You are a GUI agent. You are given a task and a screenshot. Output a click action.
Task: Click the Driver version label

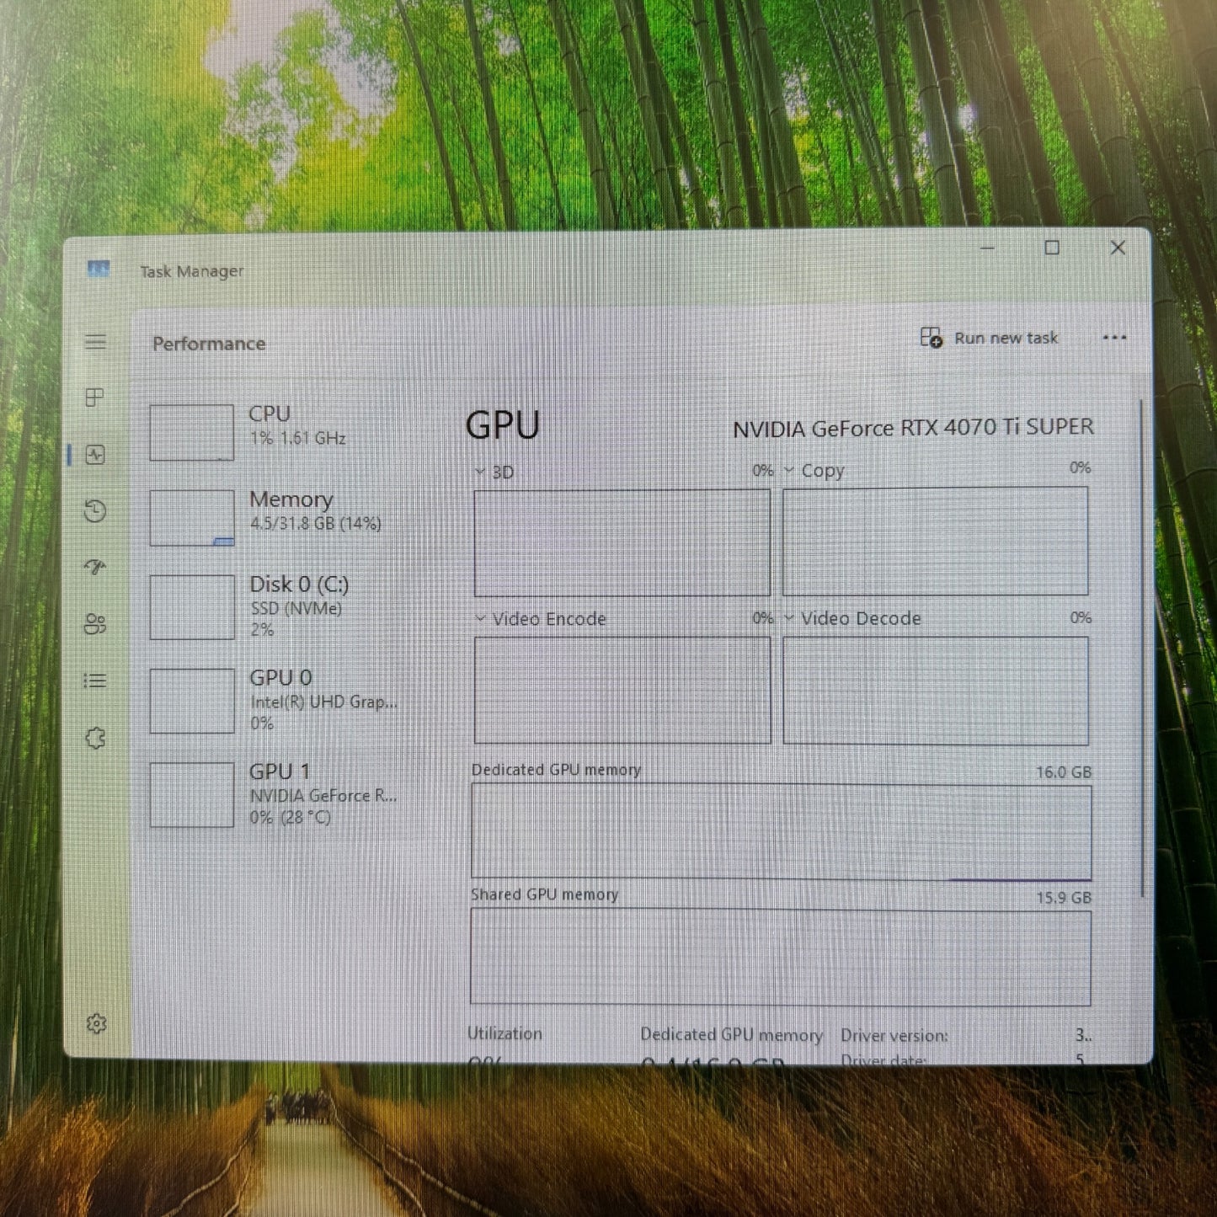click(894, 1035)
